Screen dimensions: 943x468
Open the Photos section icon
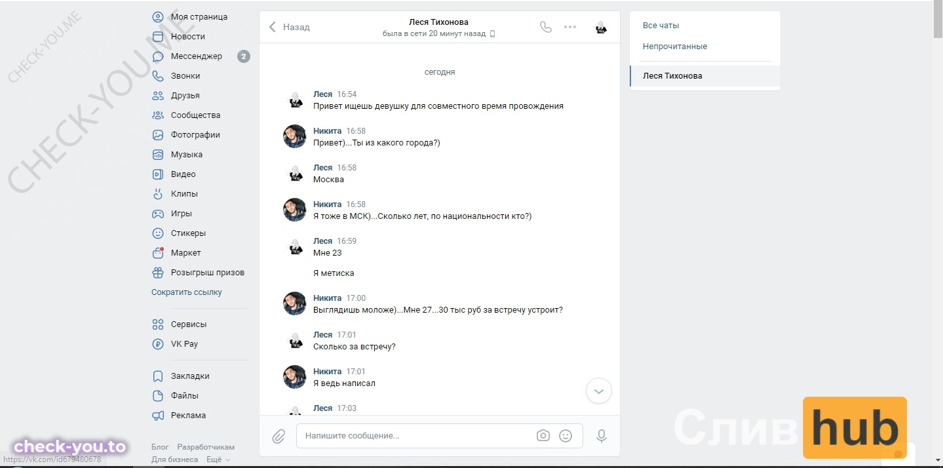[158, 135]
